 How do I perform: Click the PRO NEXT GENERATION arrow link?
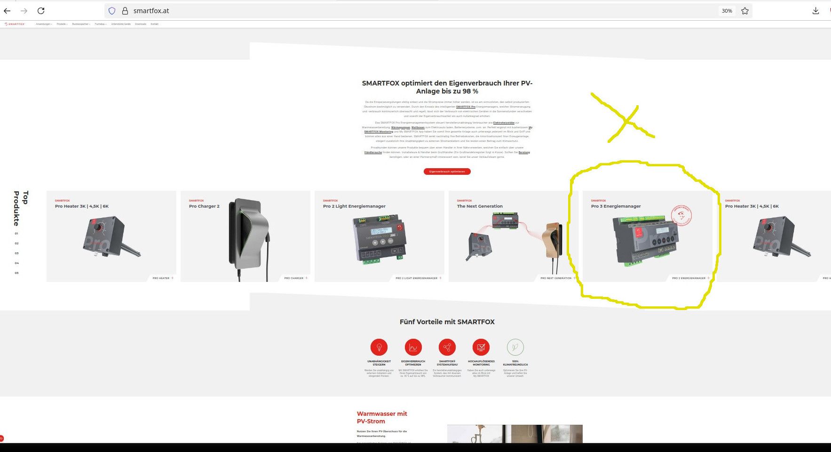[558, 278]
